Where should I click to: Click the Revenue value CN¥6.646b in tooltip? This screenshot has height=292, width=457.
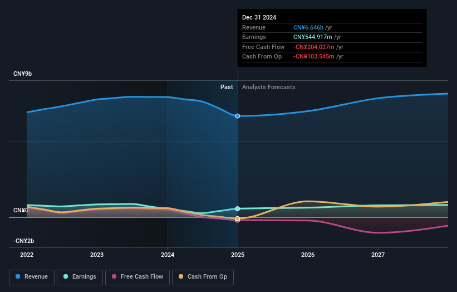[308, 27]
